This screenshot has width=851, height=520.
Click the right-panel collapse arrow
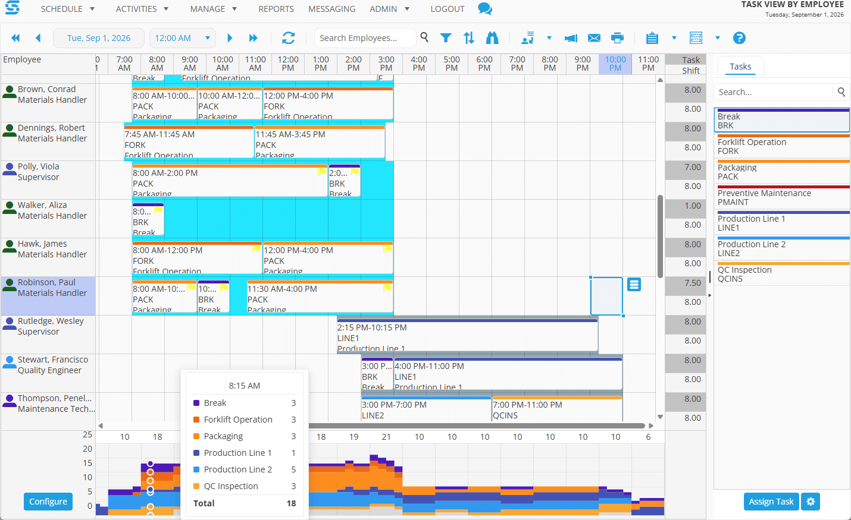click(x=709, y=295)
